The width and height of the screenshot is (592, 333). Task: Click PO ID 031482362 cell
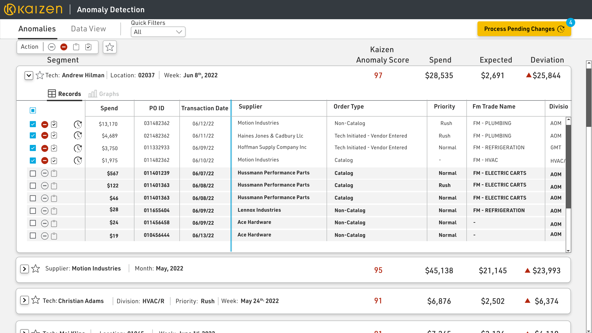(x=157, y=123)
